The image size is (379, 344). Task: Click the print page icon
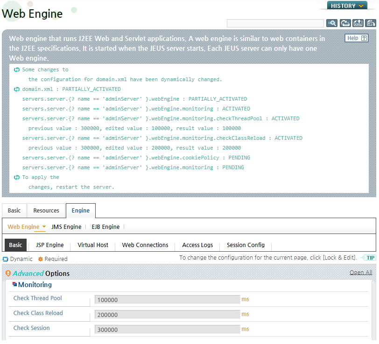(x=345, y=23)
